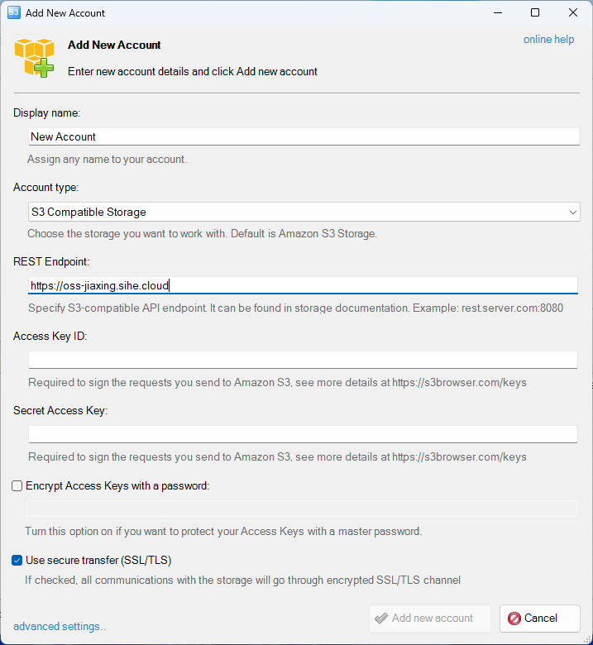The width and height of the screenshot is (593, 645).
Task: Click the Access Key ID input box
Action: (x=303, y=360)
